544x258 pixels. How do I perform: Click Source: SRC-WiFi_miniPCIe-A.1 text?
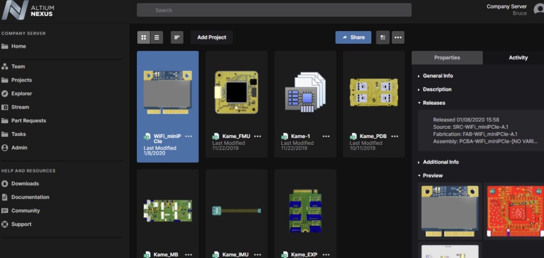pyautogui.click(x=471, y=127)
